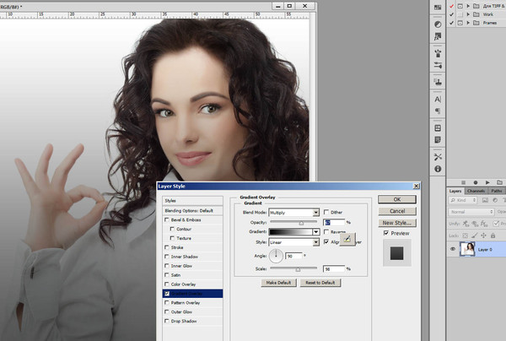Open the Layer Comps panel icon
Viewport: 506px width, 341px height.
tap(438, 128)
